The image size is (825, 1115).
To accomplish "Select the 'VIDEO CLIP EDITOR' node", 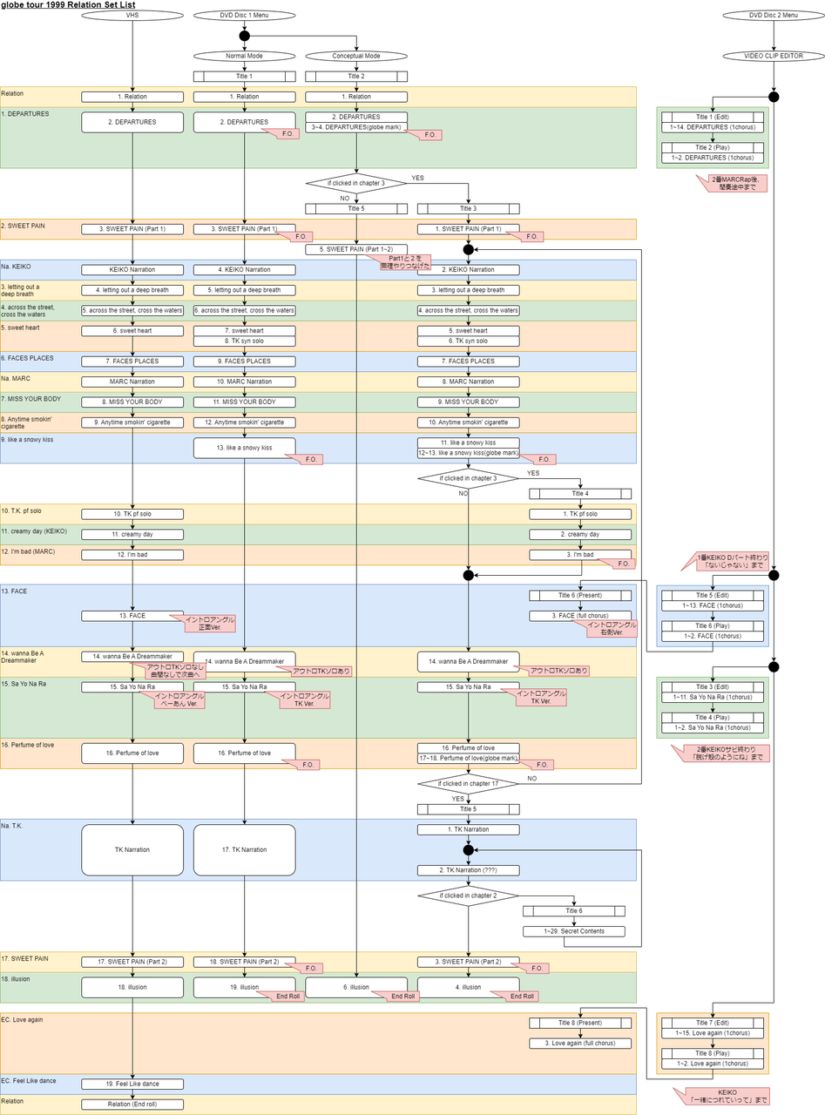I will coord(774,56).
